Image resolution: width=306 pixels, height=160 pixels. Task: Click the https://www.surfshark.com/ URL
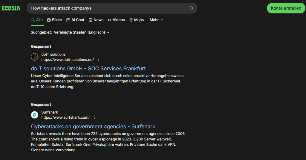click(x=65, y=117)
